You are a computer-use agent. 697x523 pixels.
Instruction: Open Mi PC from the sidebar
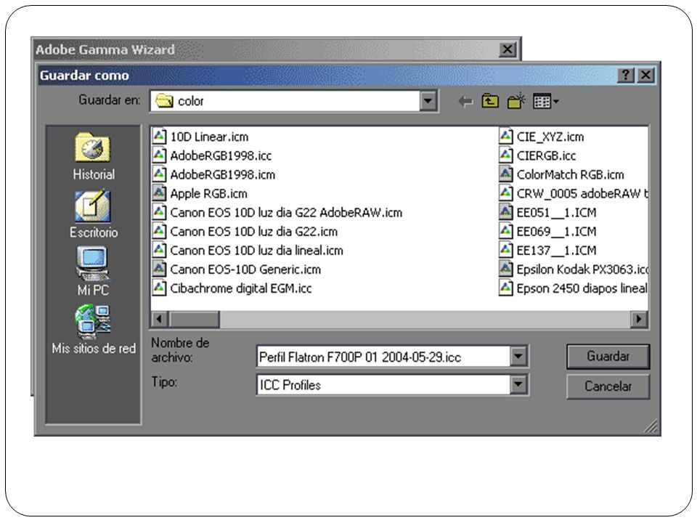pos(93,271)
